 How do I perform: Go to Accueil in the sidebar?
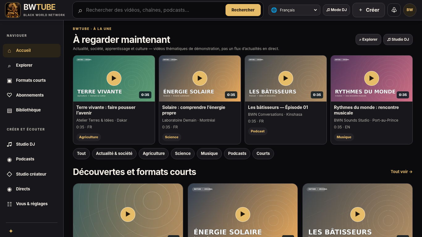32,51
